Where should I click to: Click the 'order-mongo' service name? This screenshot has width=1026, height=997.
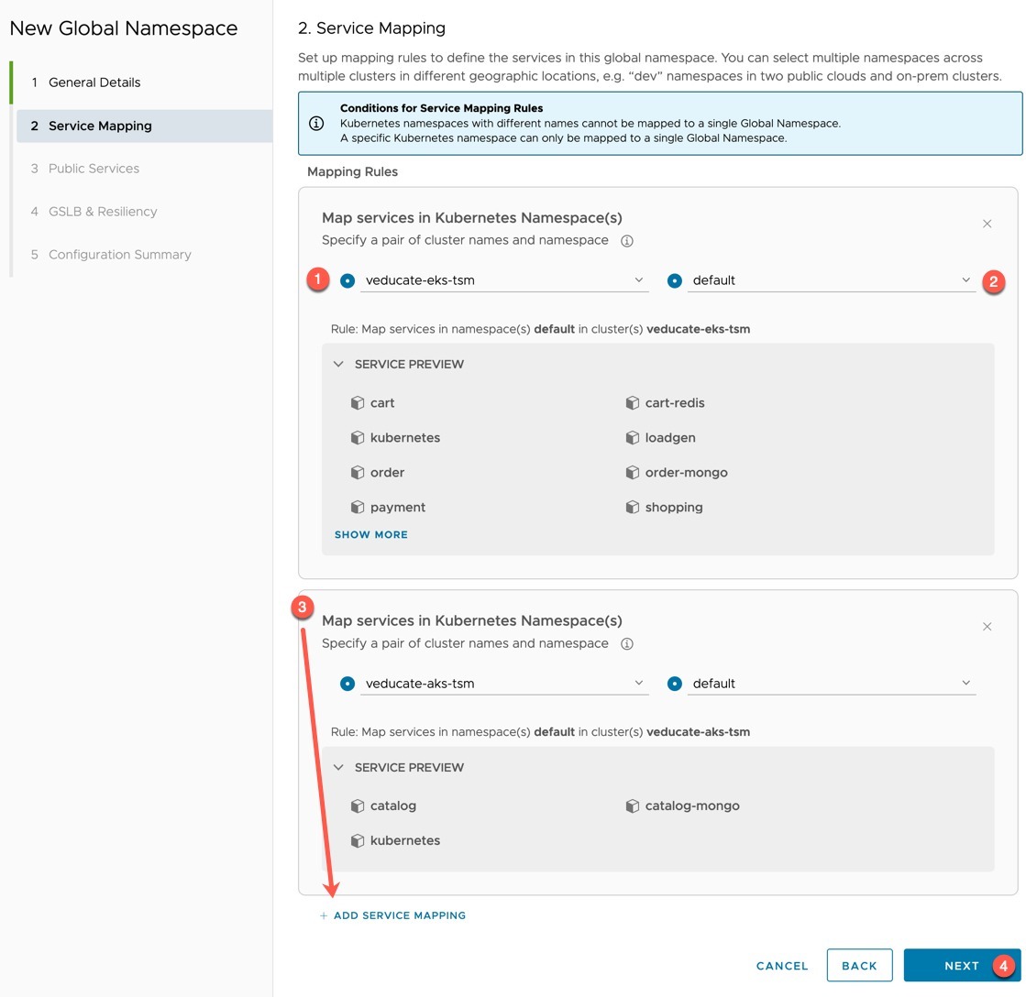pyautogui.click(x=687, y=472)
